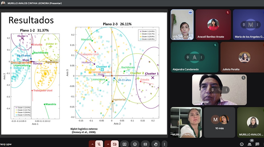Screen dimensions: 264x147
Task: Open Alejandra Candanedo tile options menu
Action: pyautogui.click(x=201, y=57)
